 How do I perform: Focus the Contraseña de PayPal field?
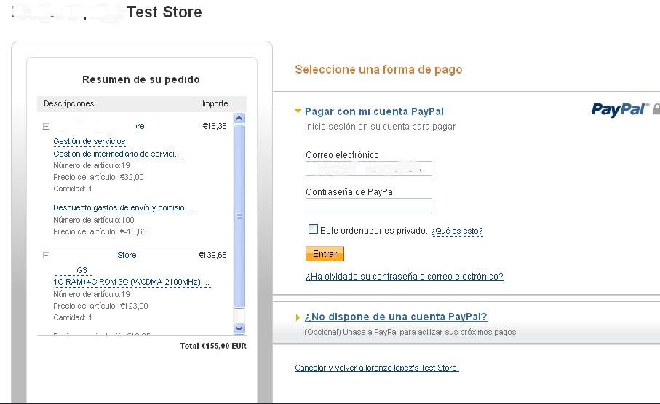coord(369,205)
